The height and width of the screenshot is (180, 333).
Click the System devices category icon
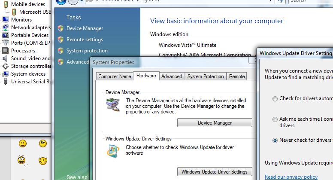click(6, 74)
